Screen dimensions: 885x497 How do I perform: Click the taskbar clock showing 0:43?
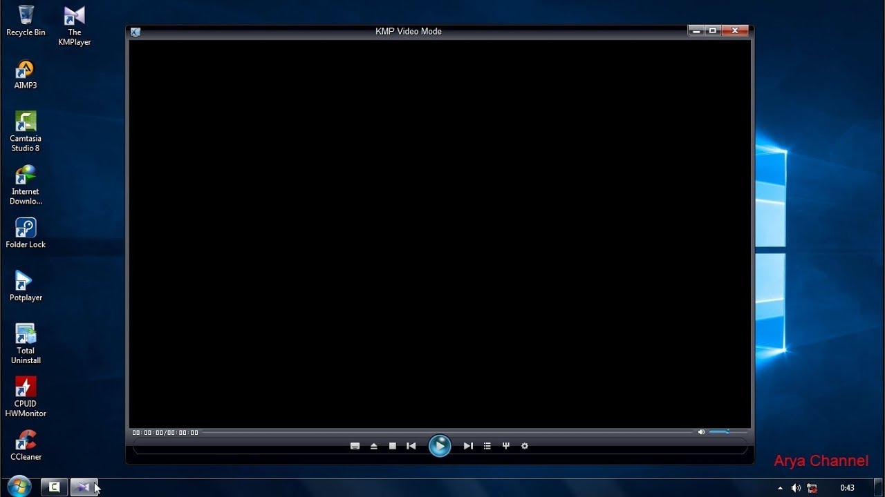pos(847,488)
